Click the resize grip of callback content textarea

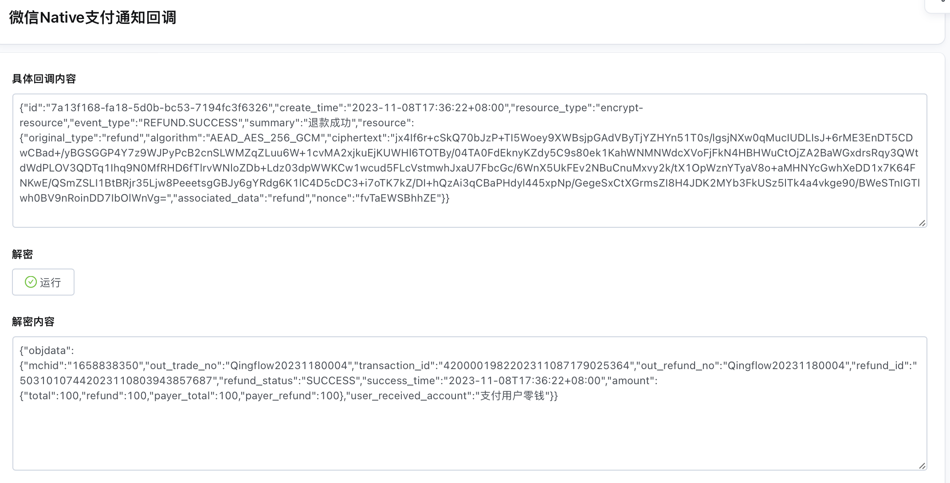tap(922, 223)
